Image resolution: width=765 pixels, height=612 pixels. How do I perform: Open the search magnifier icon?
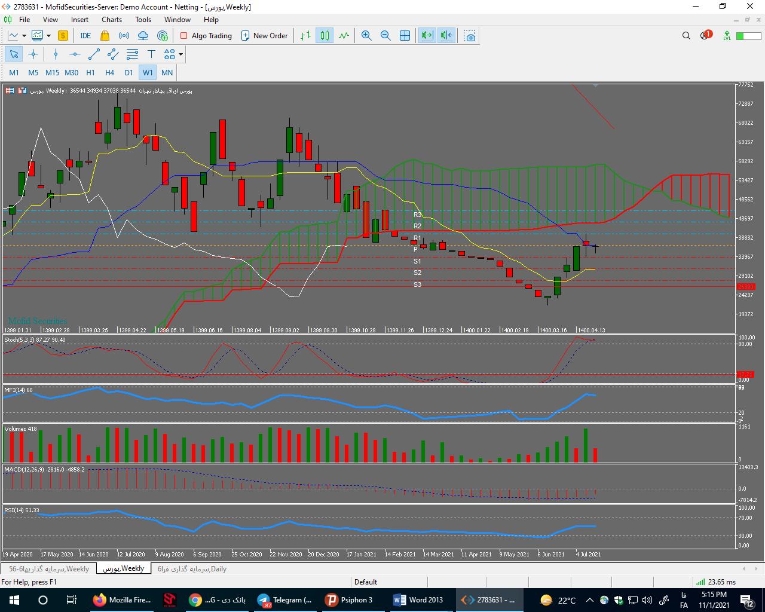(686, 36)
